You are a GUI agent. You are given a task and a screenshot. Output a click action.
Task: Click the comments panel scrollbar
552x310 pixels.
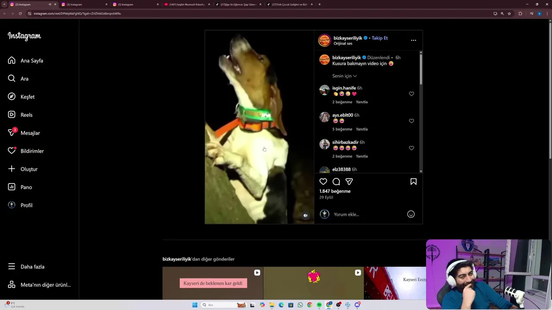[421, 69]
